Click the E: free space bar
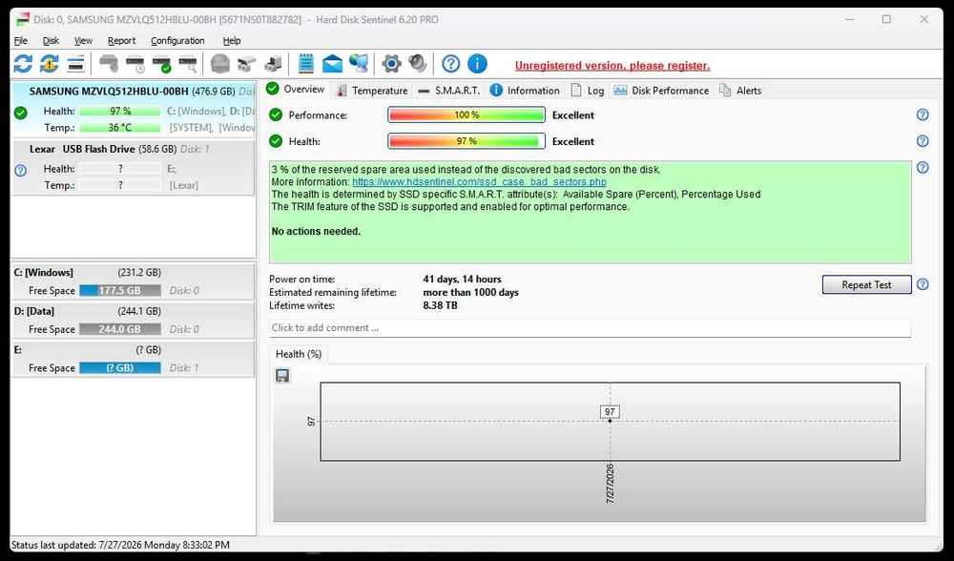Viewport: 954px width, 561px height. (x=120, y=367)
